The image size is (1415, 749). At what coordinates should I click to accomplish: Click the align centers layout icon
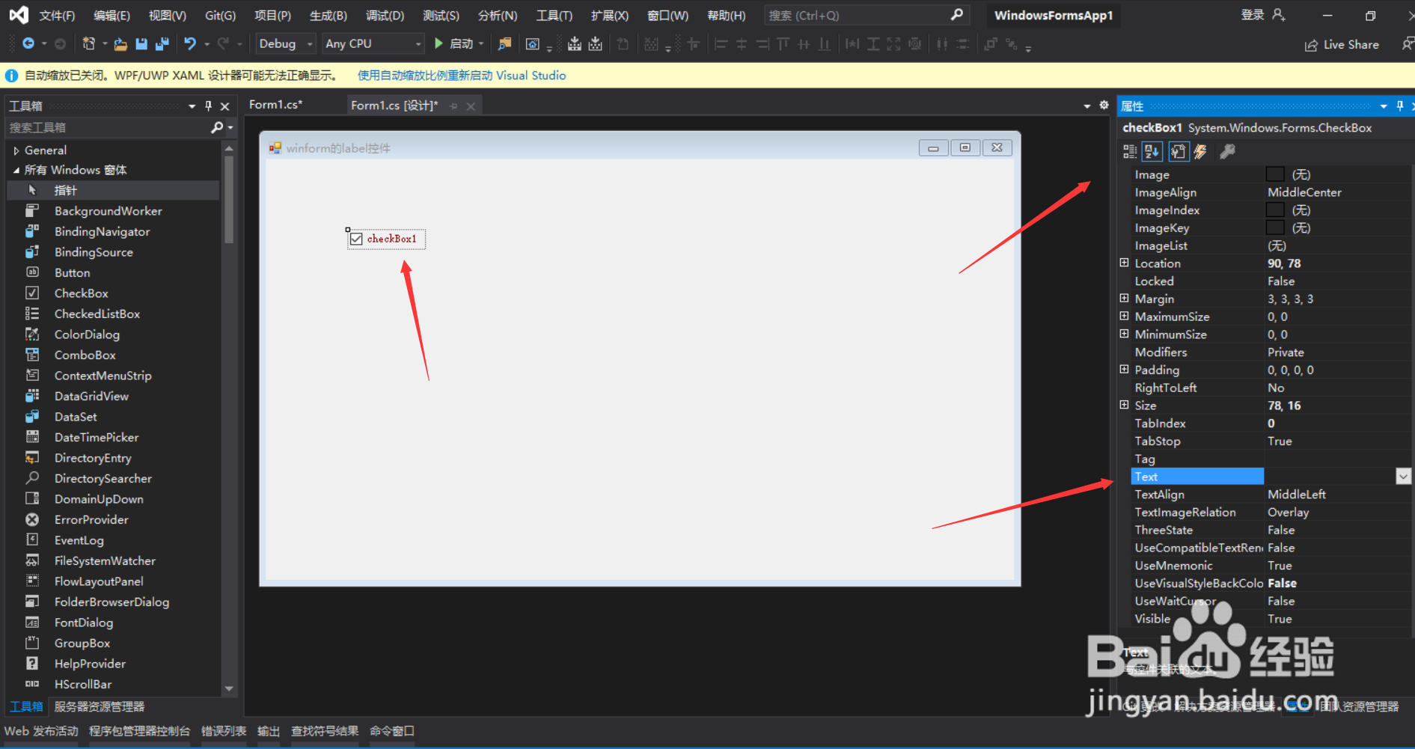click(x=742, y=44)
